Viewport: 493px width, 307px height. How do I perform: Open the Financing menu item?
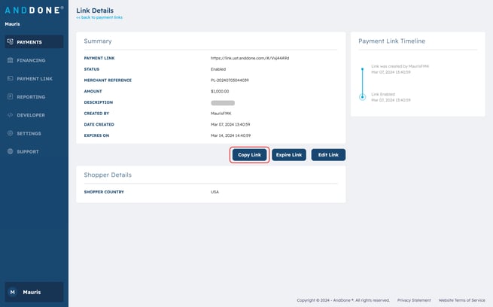click(34, 60)
